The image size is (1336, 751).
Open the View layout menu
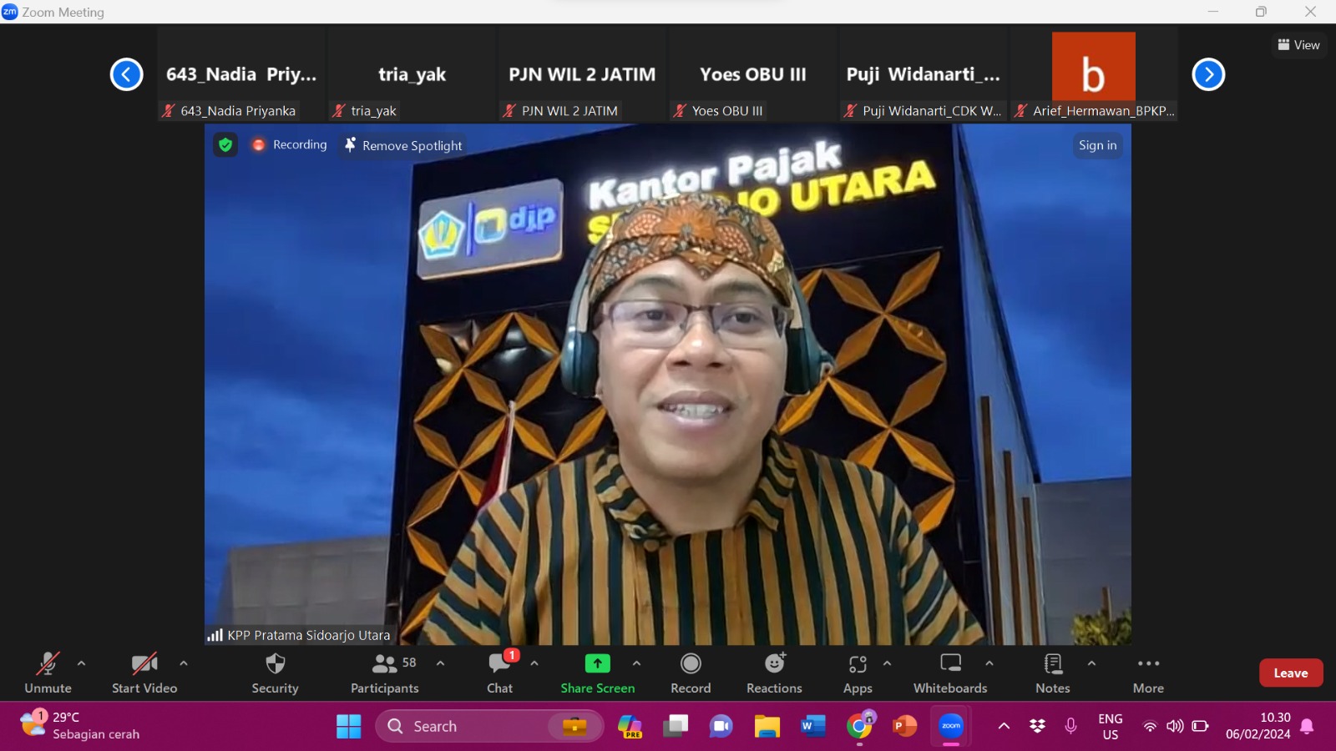[x=1298, y=45]
